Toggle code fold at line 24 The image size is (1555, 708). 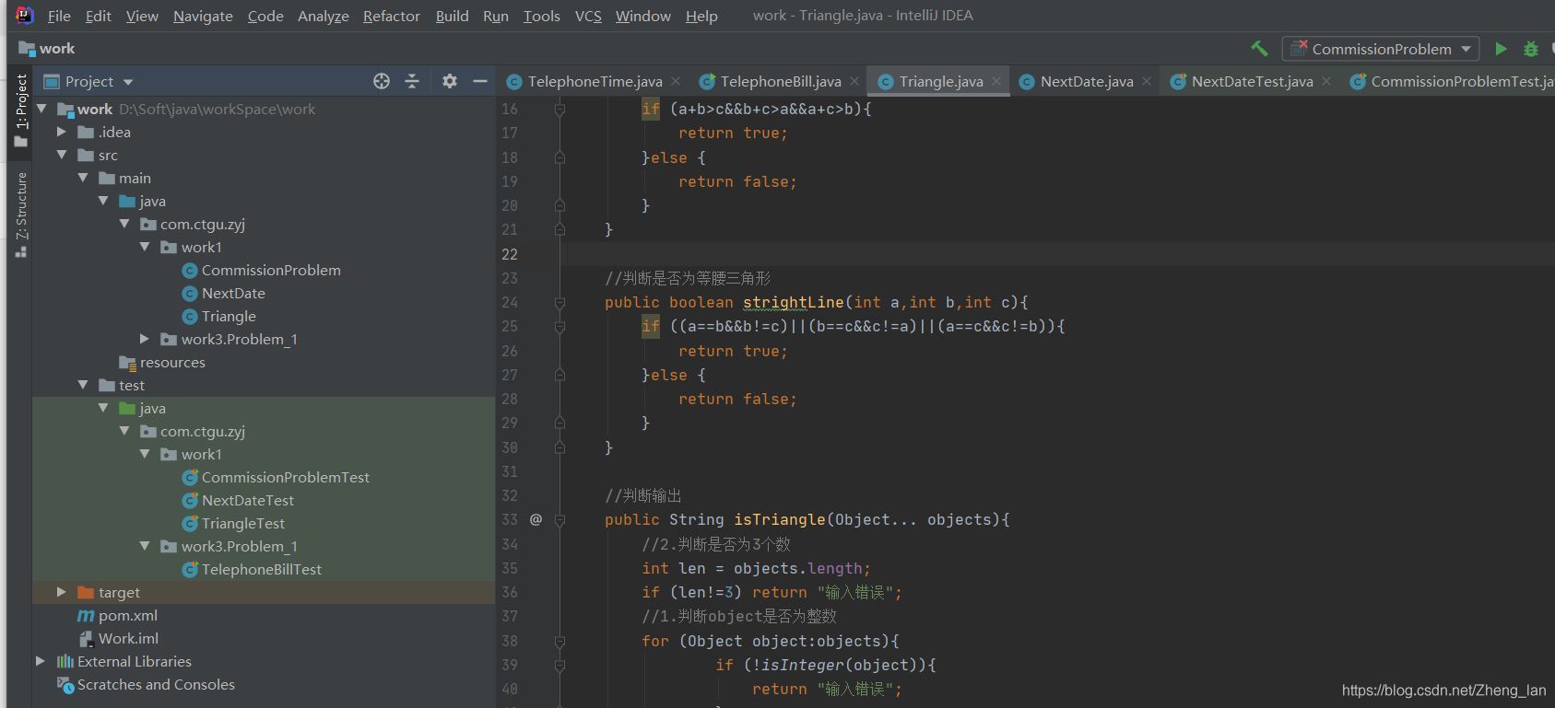(x=560, y=302)
